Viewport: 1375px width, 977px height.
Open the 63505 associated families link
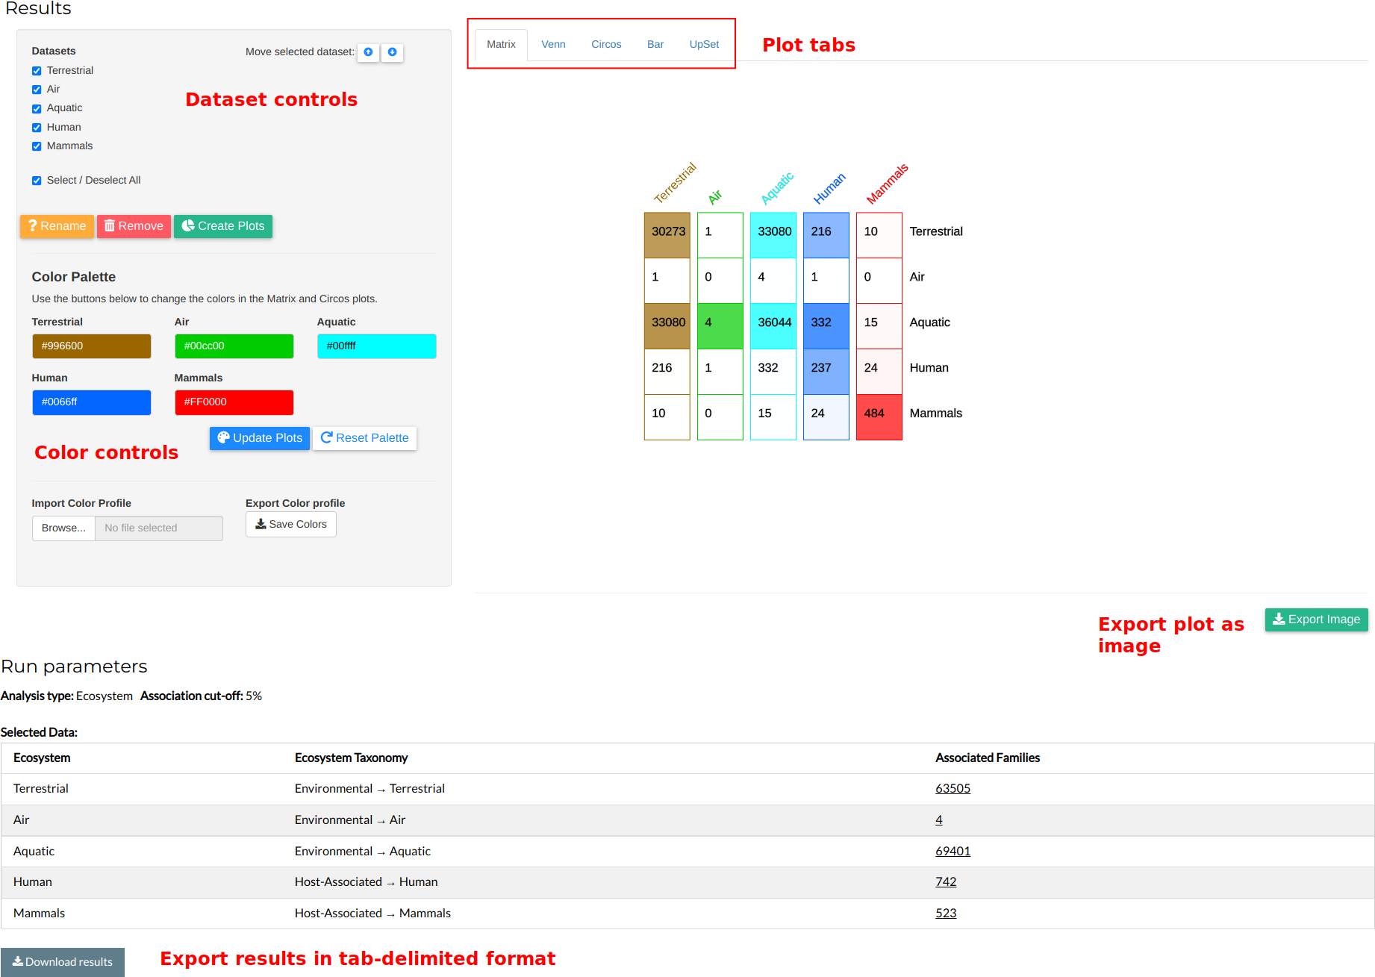(952, 789)
